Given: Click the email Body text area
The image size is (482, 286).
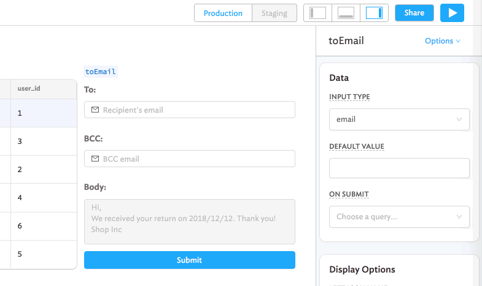Looking at the screenshot, I should [x=189, y=221].
